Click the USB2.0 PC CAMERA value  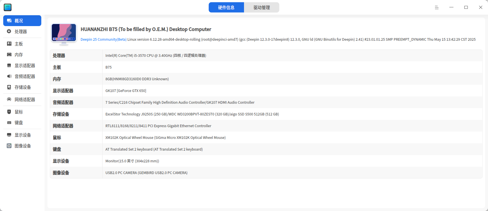tap(146, 173)
